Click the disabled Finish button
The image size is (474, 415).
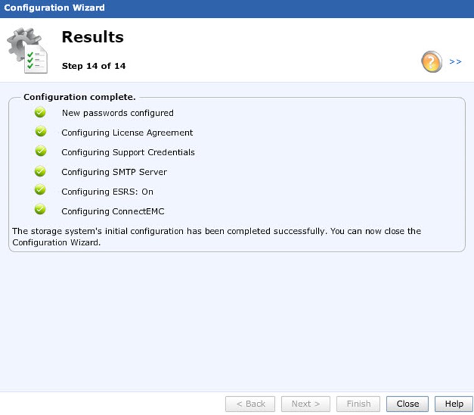[x=358, y=404]
